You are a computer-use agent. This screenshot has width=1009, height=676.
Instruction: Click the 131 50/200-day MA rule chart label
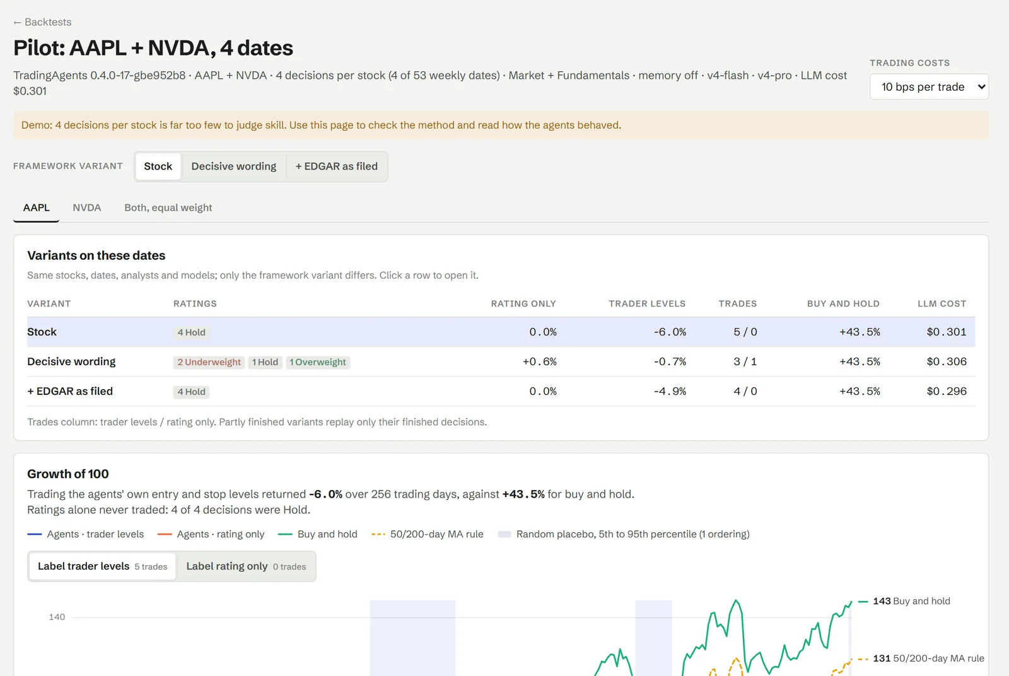click(928, 658)
